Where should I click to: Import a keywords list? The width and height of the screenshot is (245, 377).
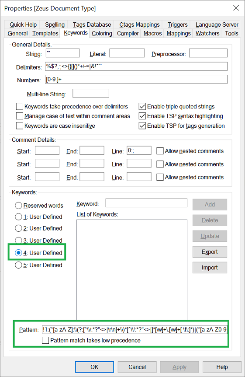[x=210, y=268]
